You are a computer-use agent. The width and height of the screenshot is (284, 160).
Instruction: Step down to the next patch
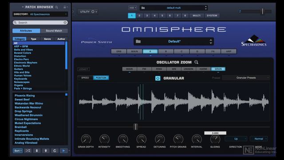click(37, 151)
